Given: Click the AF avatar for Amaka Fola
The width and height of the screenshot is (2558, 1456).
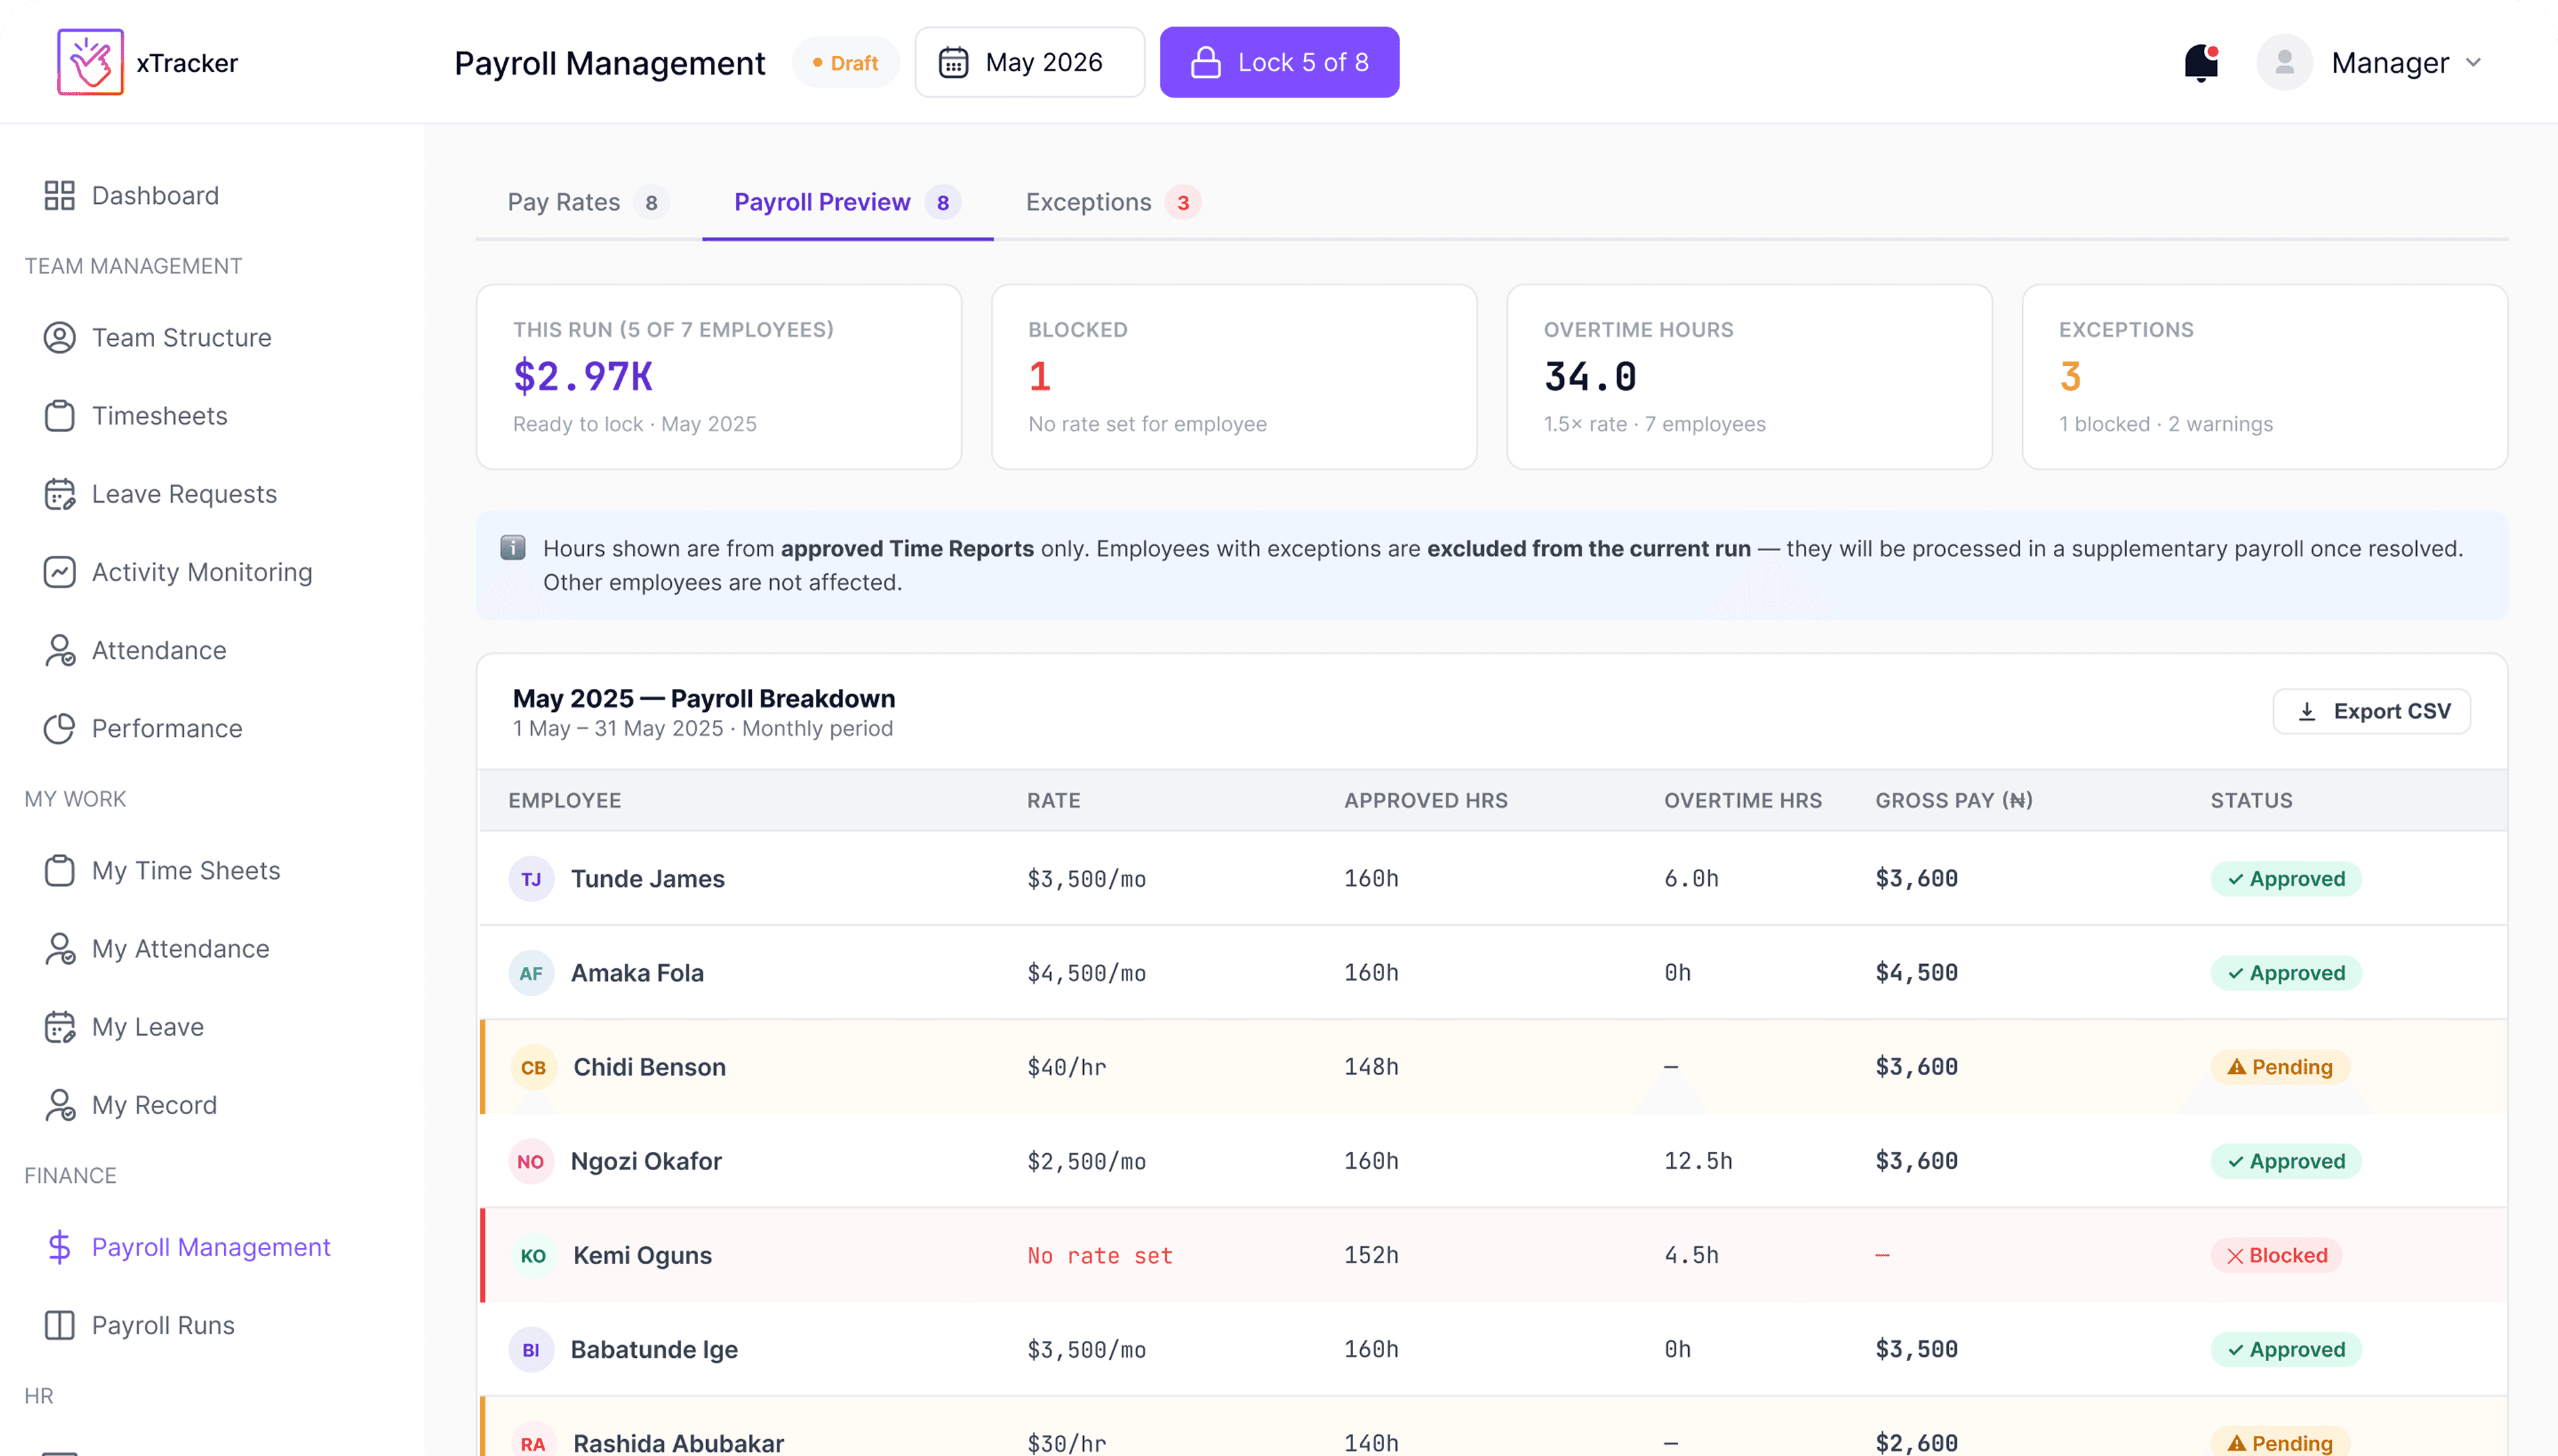Looking at the screenshot, I should [531, 973].
